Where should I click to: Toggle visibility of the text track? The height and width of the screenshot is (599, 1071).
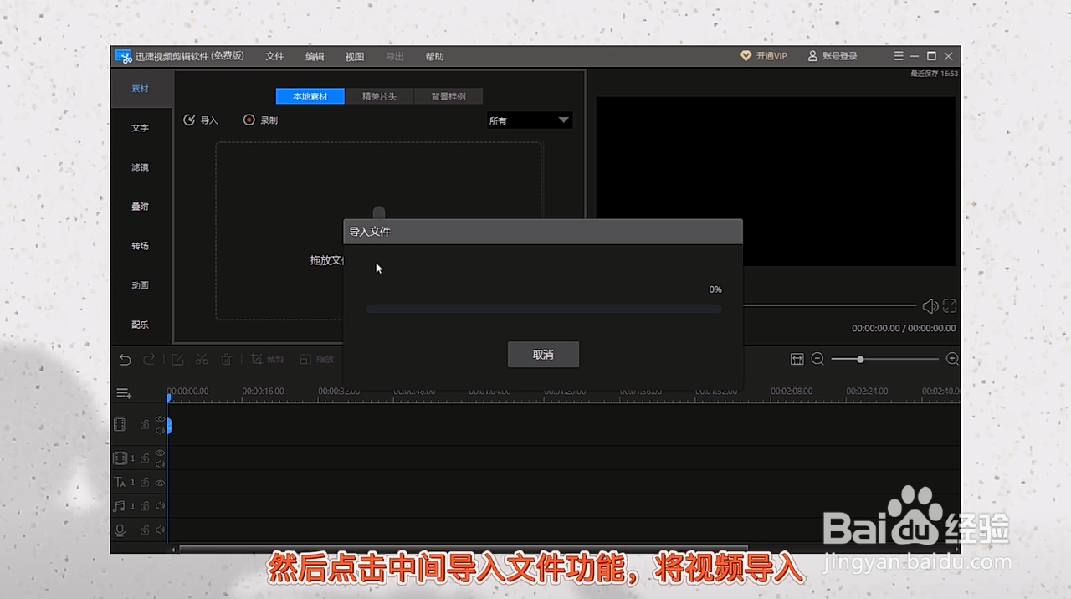(160, 483)
